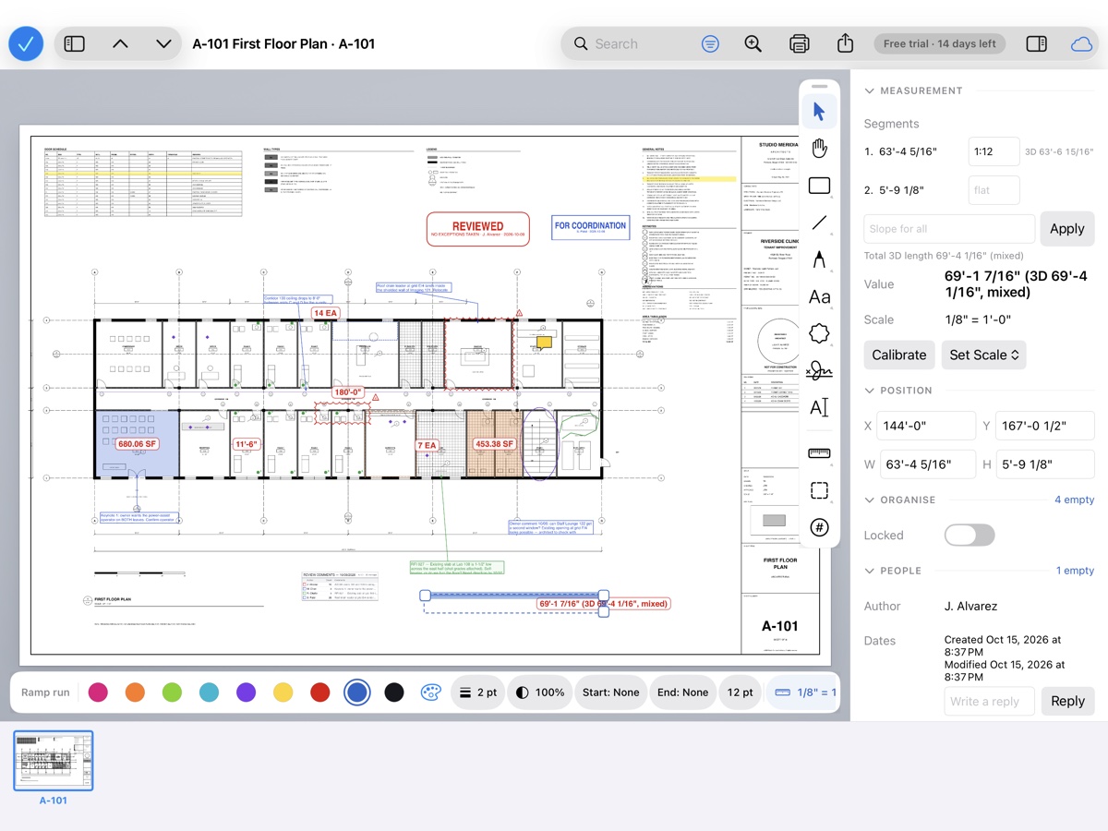Choose the dashed area selection tool
Image resolution: width=1108 pixels, height=831 pixels.
point(819,490)
